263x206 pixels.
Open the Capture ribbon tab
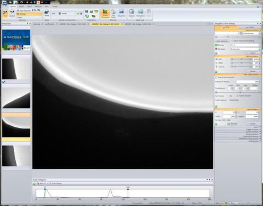[13, 7]
